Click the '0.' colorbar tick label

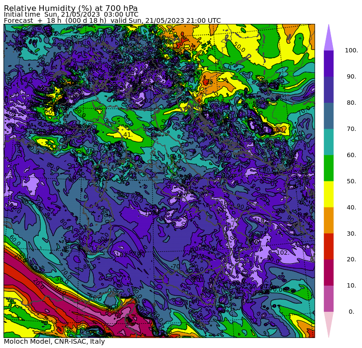coord(351,312)
